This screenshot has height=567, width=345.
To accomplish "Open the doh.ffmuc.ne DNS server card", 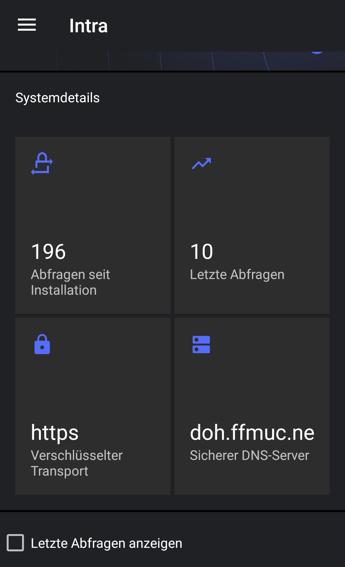I will point(252,406).
